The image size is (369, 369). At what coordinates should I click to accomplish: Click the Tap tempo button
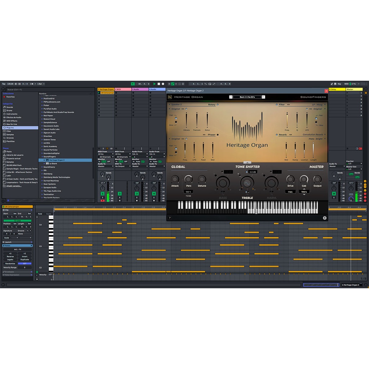[4, 84]
